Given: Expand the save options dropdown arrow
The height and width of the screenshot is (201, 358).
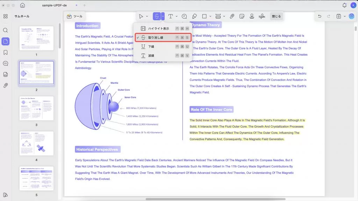Looking at the screenshot, I should point(344,16).
